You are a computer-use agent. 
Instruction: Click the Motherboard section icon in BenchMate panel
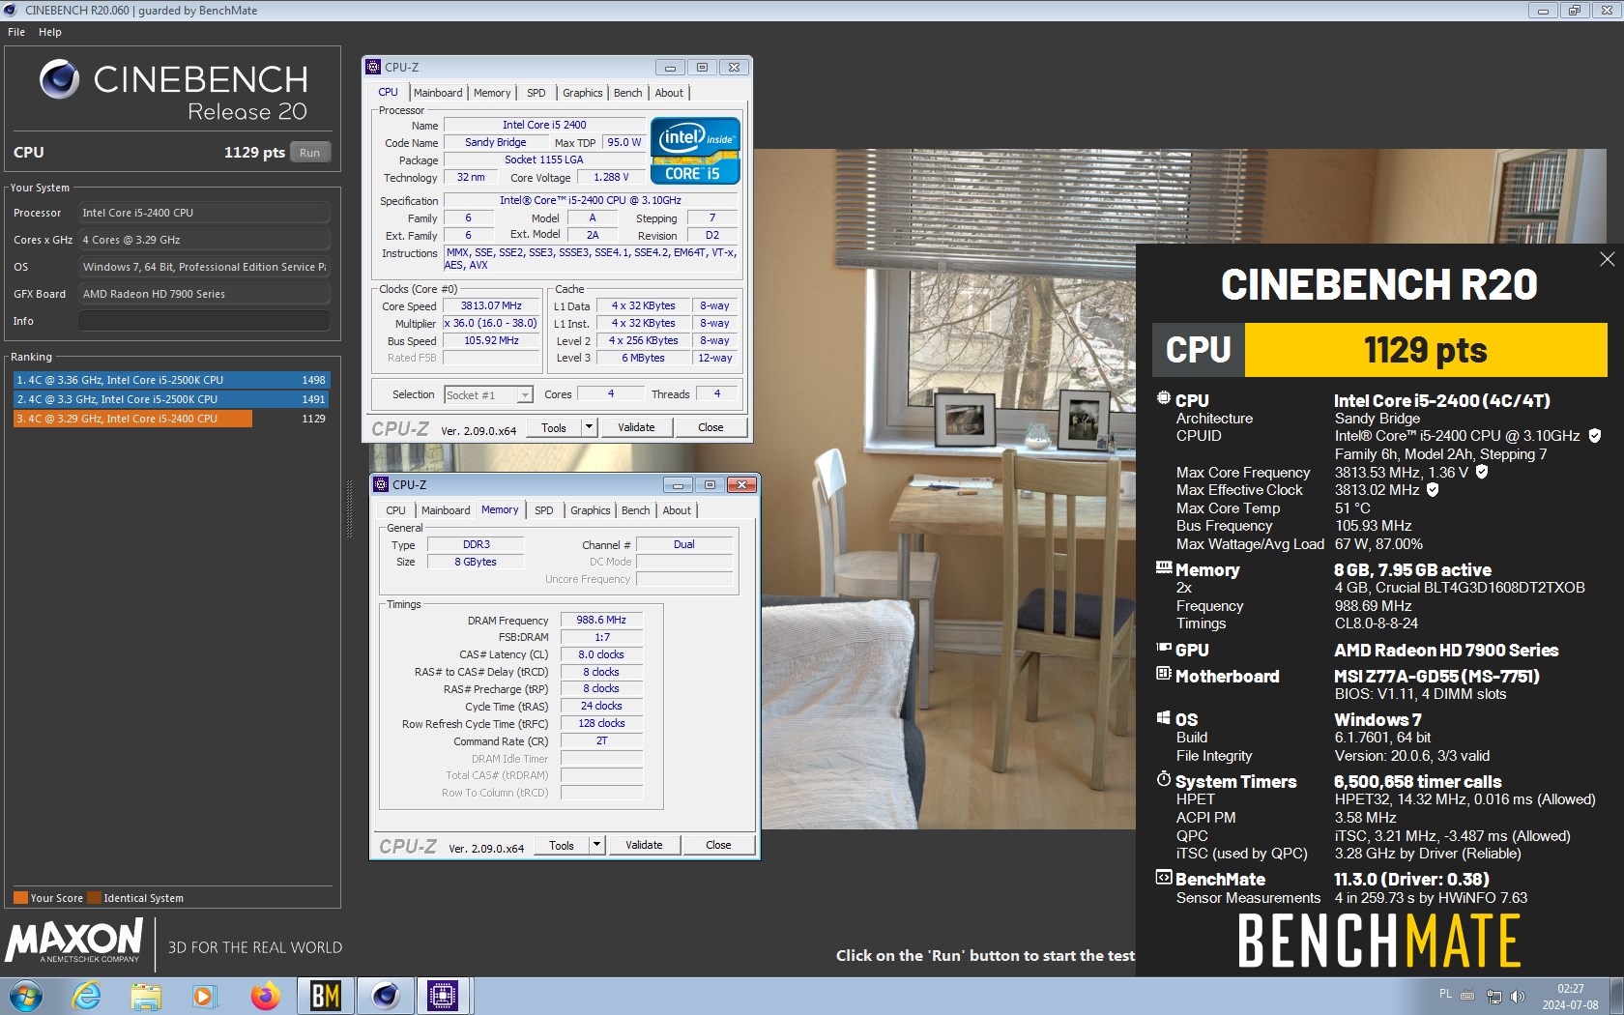(x=1164, y=673)
